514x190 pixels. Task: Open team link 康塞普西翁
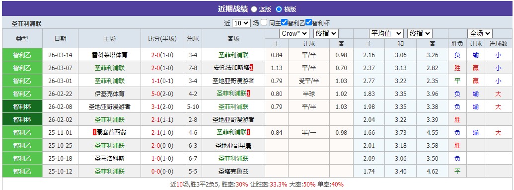point(112,133)
